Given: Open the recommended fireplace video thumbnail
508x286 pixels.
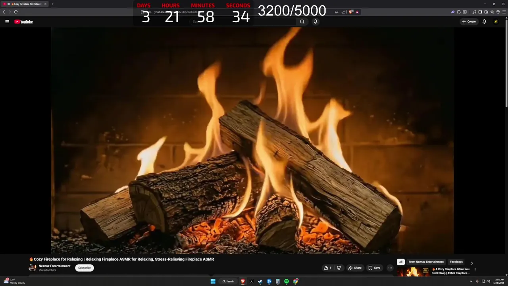Looking at the screenshot, I should tap(413, 272).
